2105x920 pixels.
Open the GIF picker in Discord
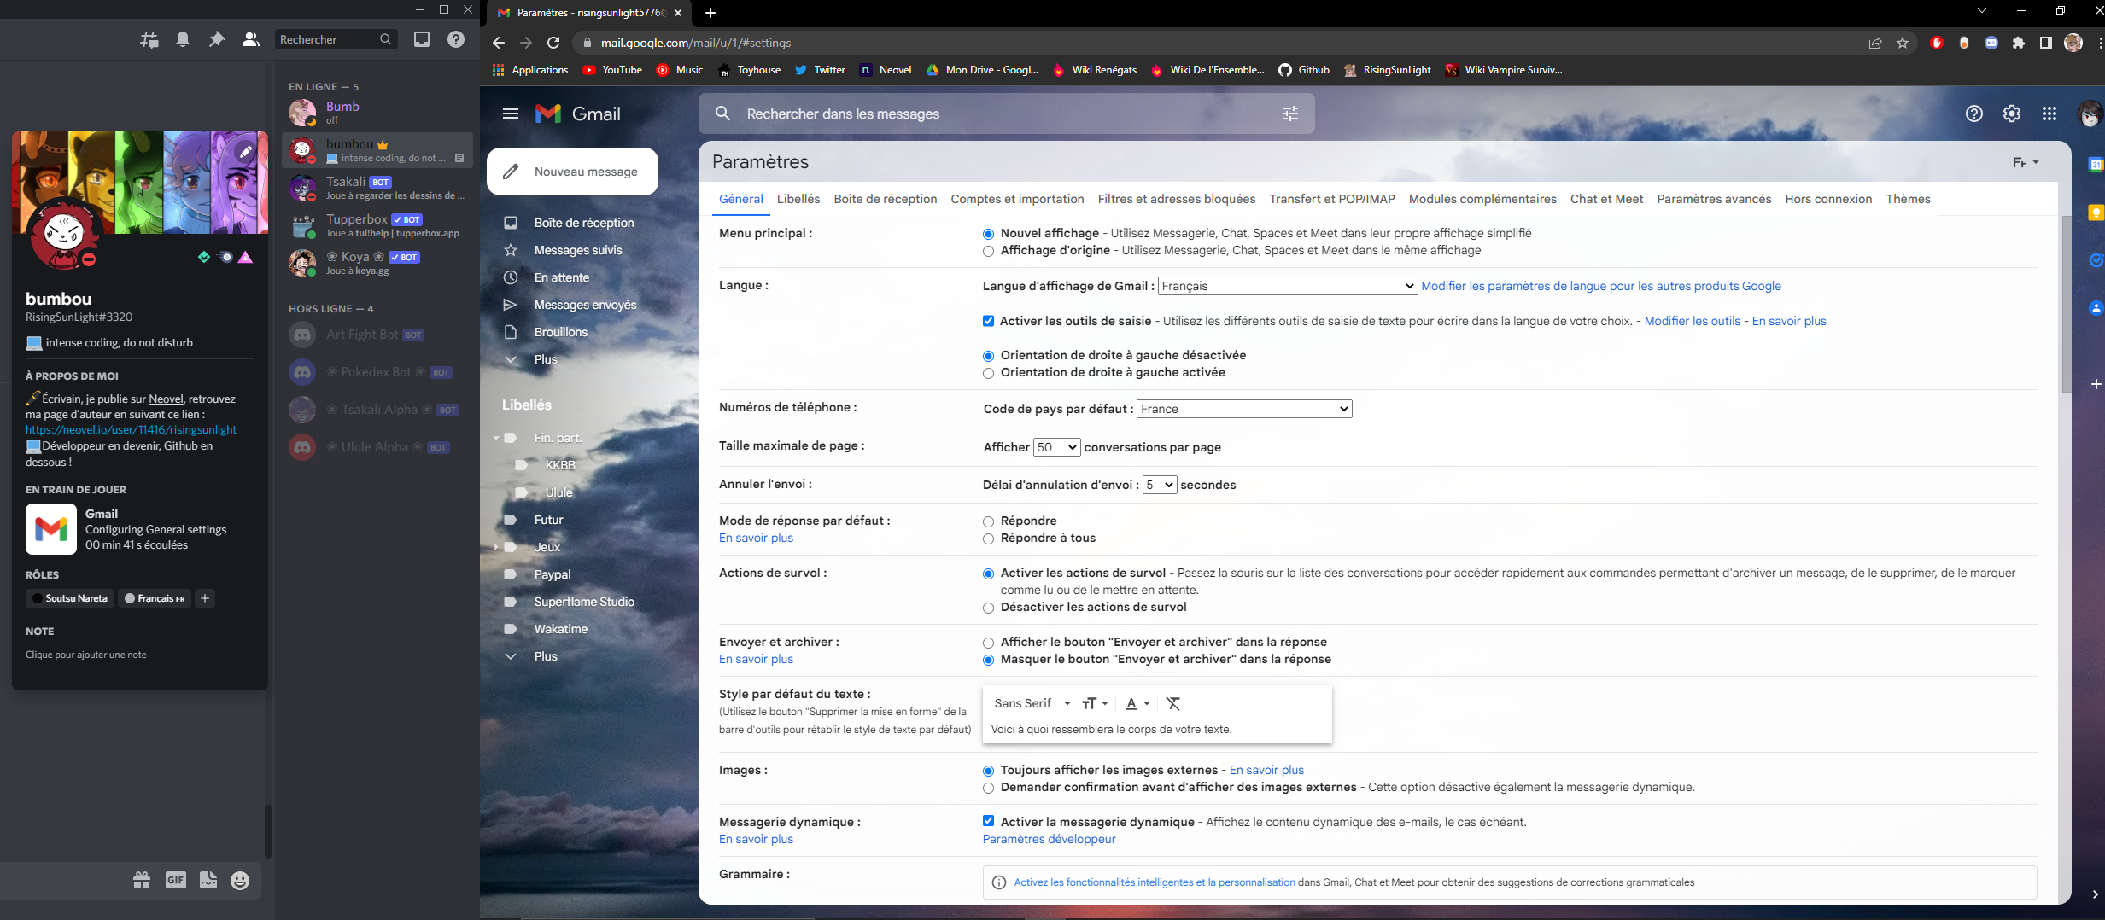[x=177, y=880]
